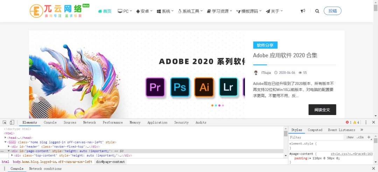
Task: Click the page vertical scrollbar thumb
Action: pos(376,8)
